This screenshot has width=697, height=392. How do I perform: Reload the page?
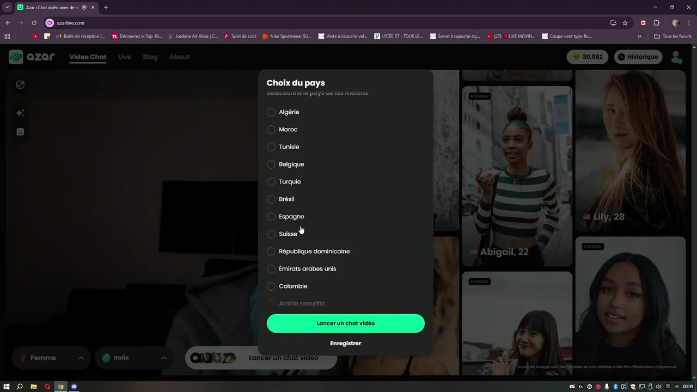coord(34,23)
